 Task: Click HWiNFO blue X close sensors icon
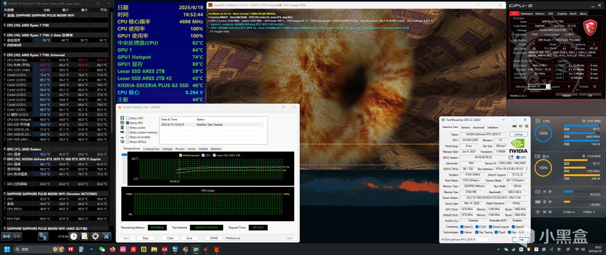[x=106, y=236]
